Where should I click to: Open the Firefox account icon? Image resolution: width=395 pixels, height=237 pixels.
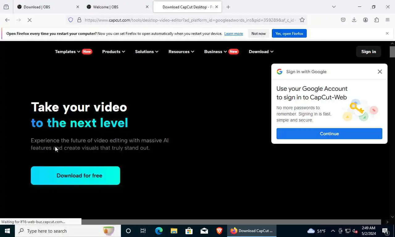pos(365,20)
